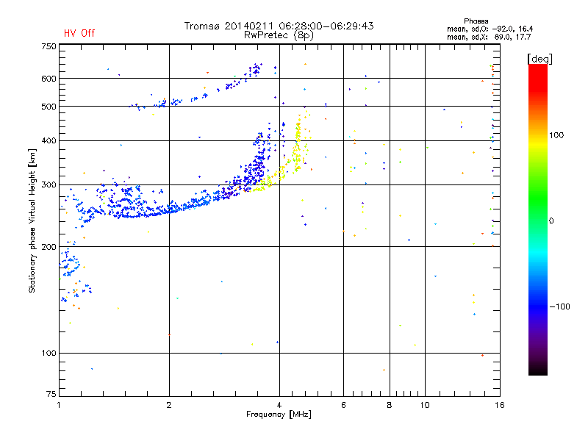This screenshot has height=441, width=588.
Task: Click the 'Phases' heading text
Action: point(476,21)
